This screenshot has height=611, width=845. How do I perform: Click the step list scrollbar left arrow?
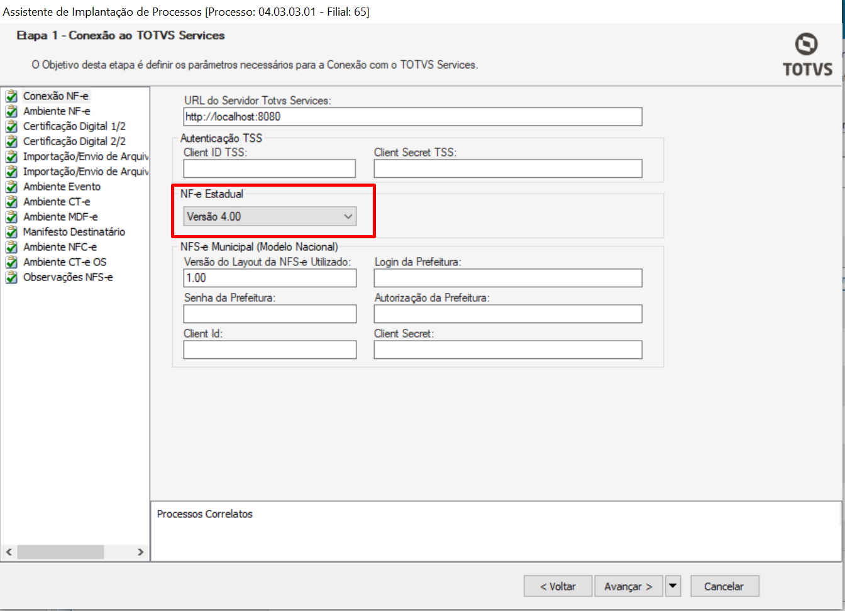(9, 552)
